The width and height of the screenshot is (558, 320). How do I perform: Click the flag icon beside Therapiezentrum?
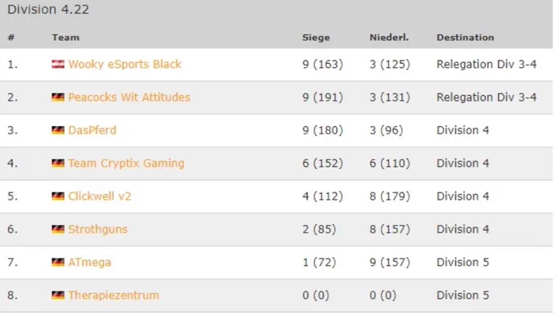pyautogui.click(x=58, y=295)
